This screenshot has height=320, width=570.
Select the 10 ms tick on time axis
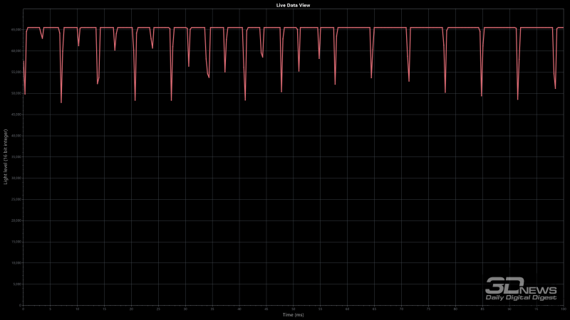click(78, 309)
